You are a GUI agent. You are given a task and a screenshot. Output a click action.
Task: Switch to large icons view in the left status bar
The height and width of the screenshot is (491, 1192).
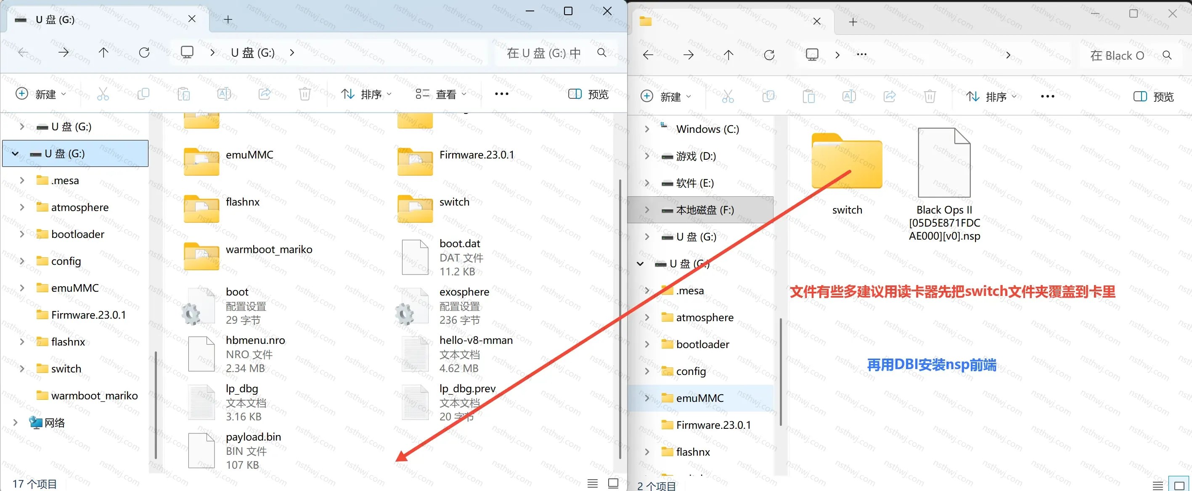[x=613, y=483]
